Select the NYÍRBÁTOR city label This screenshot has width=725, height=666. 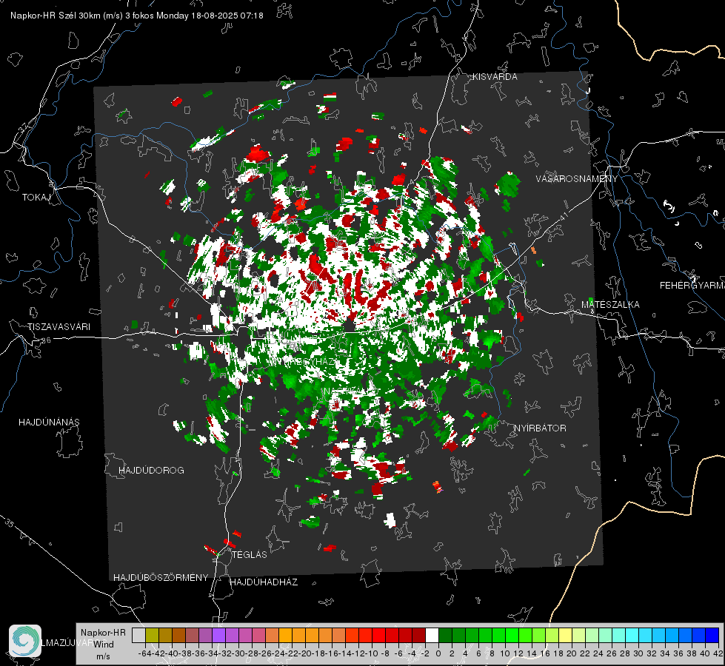click(x=540, y=428)
